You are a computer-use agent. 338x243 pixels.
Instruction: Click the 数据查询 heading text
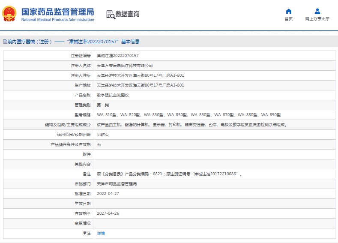click(127, 14)
